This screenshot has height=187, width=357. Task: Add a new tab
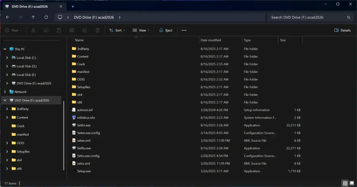click(73, 6)
